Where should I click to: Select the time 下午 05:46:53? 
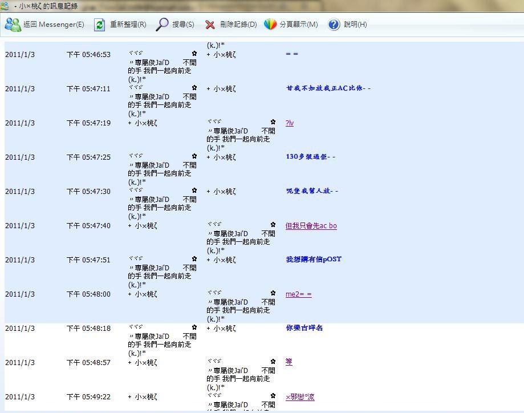(x=88, y=55)
